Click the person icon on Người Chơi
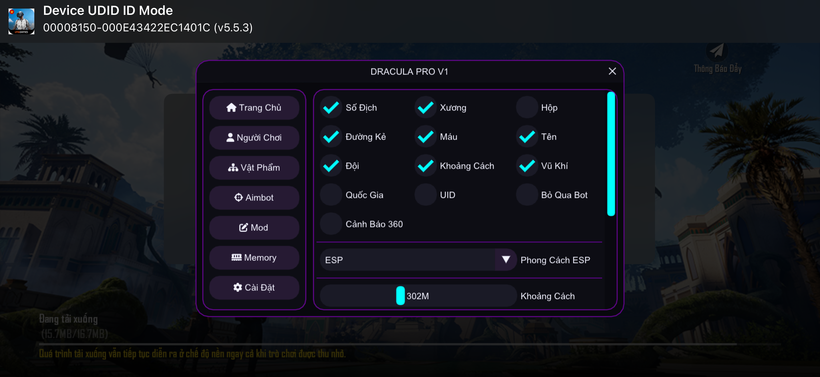 point(230,137)
